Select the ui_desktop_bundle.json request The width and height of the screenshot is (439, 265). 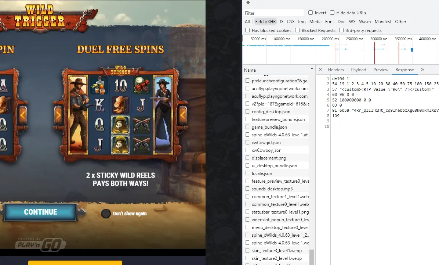[274, 166]
